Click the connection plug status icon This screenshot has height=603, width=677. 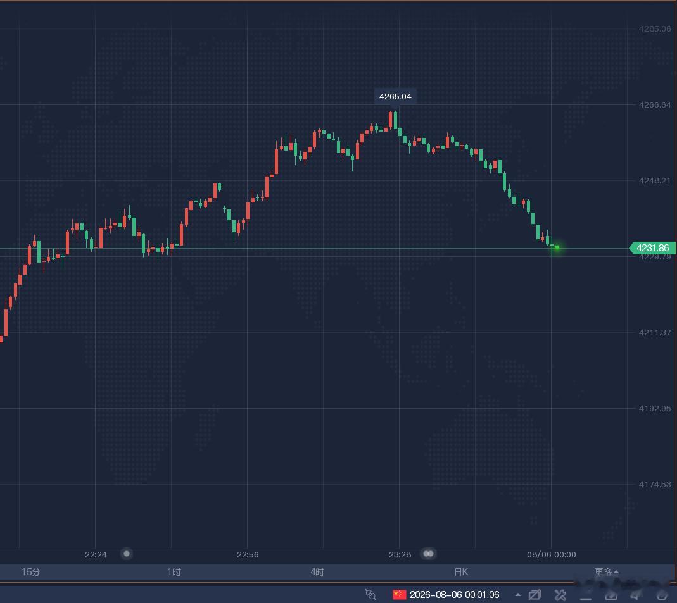(370, 594)
